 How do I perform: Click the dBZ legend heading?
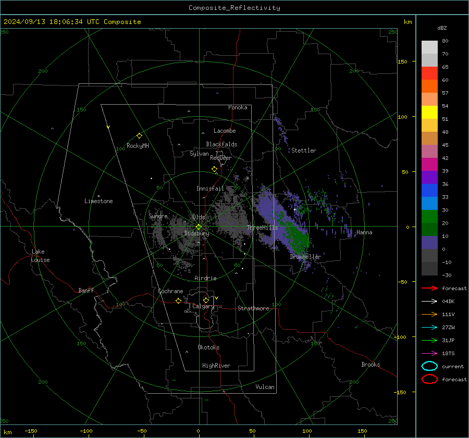tap(442, 28)
